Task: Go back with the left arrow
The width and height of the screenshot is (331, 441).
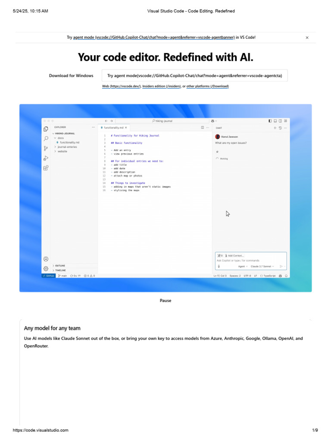Action: coord(106,121)
